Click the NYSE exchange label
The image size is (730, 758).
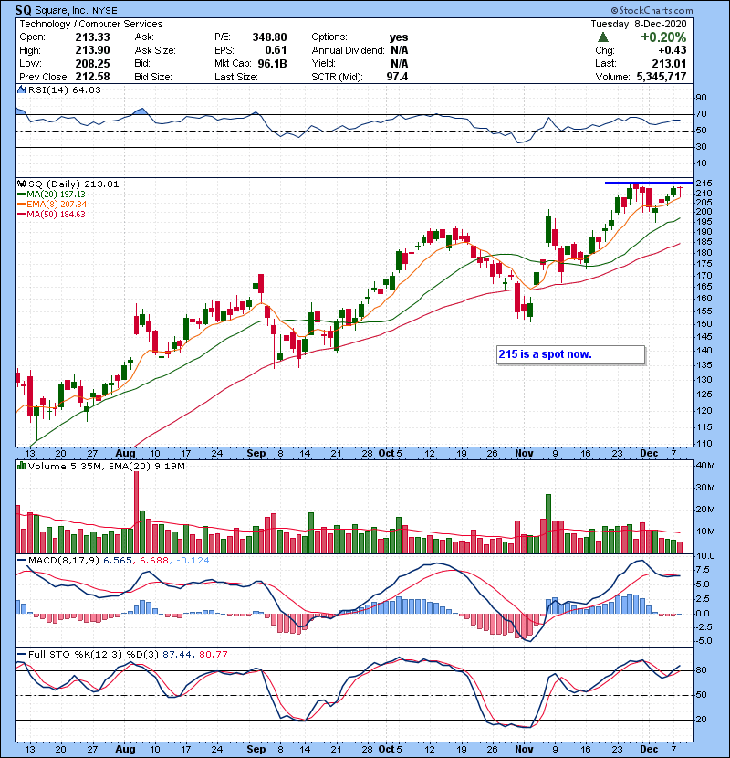click(x=105, y=11)
